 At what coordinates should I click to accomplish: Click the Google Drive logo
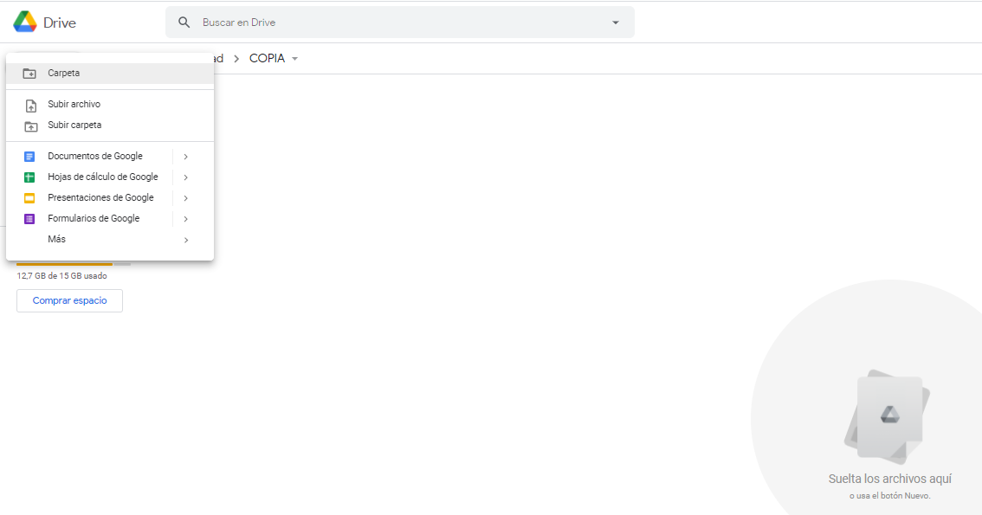point(25,23)
